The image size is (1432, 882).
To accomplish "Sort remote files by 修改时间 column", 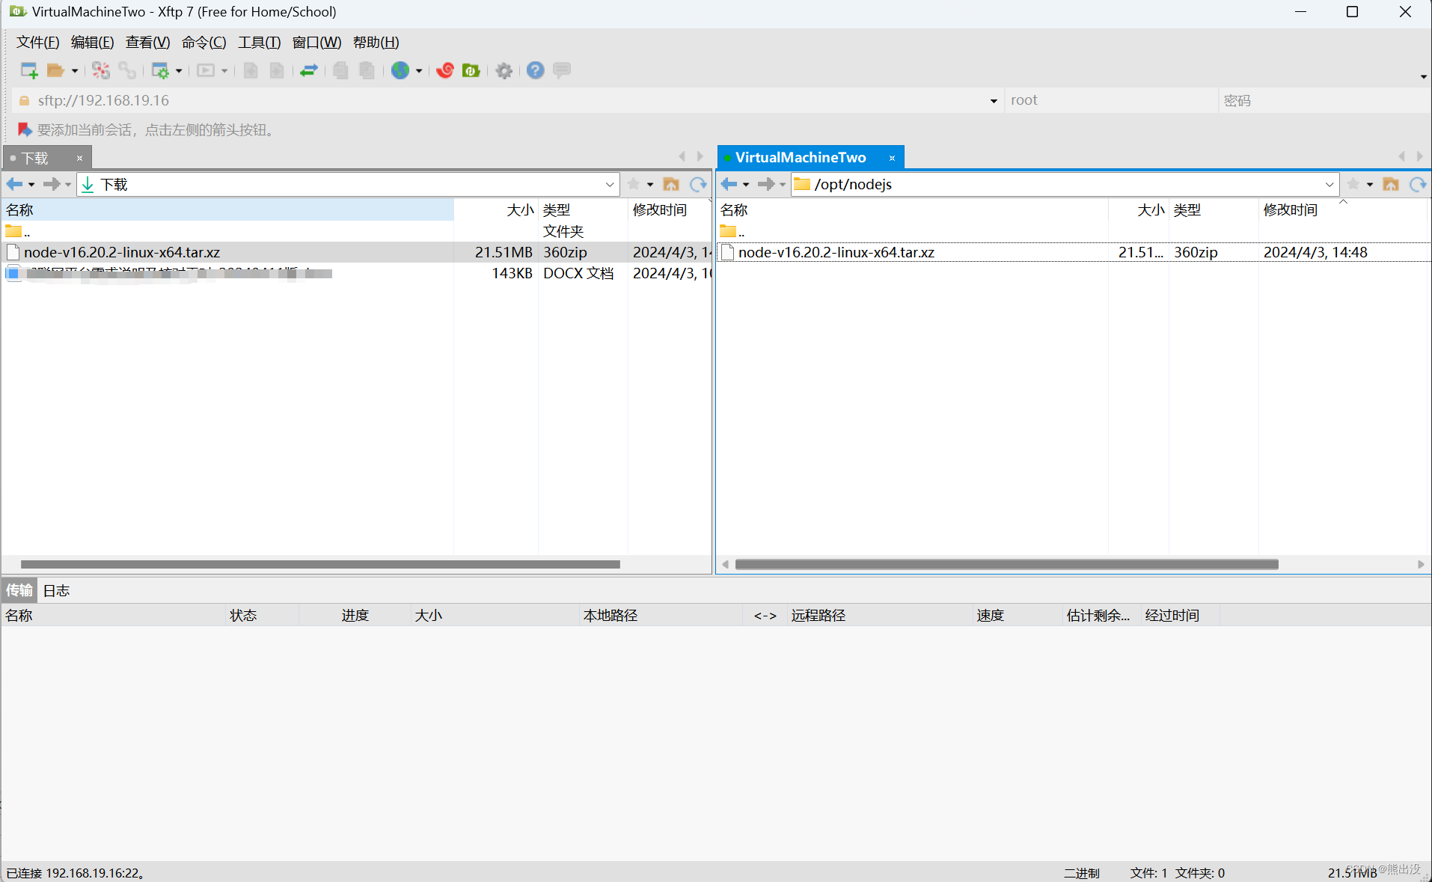I will click(x=1344, y=210).
